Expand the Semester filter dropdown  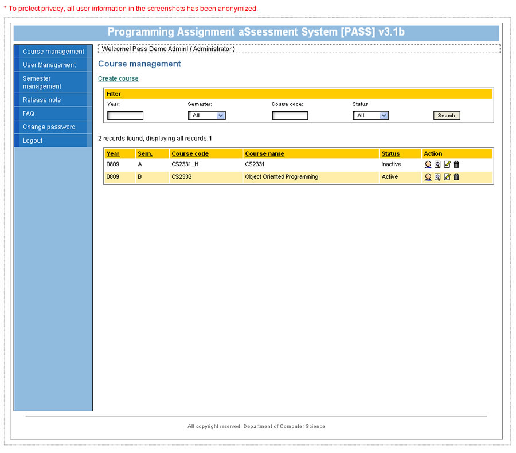(x=206, y=116)
